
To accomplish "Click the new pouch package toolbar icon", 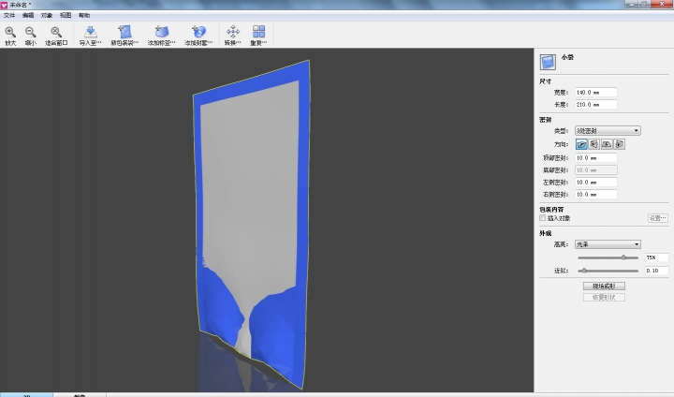I will (x=125, y=32).
